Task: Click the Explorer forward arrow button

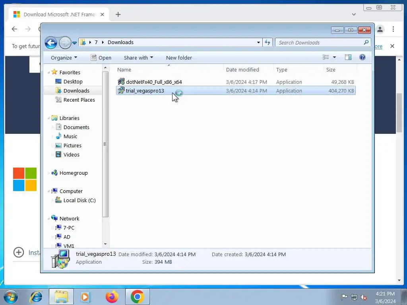Action: tap(65, 43)
